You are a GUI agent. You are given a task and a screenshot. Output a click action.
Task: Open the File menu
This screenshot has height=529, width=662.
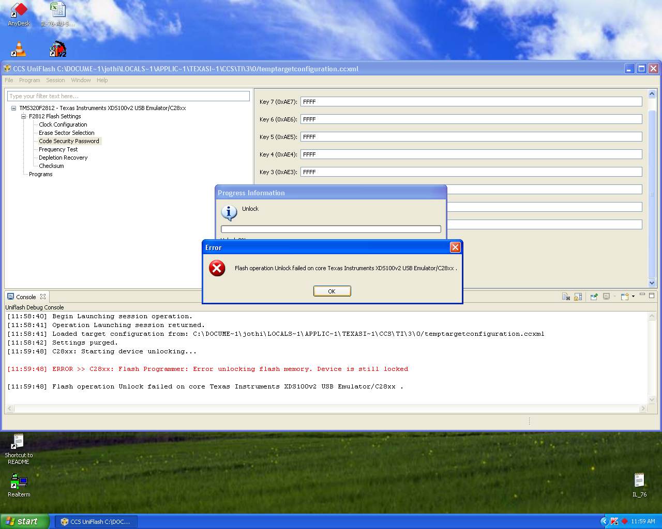[x=9, y=80]
